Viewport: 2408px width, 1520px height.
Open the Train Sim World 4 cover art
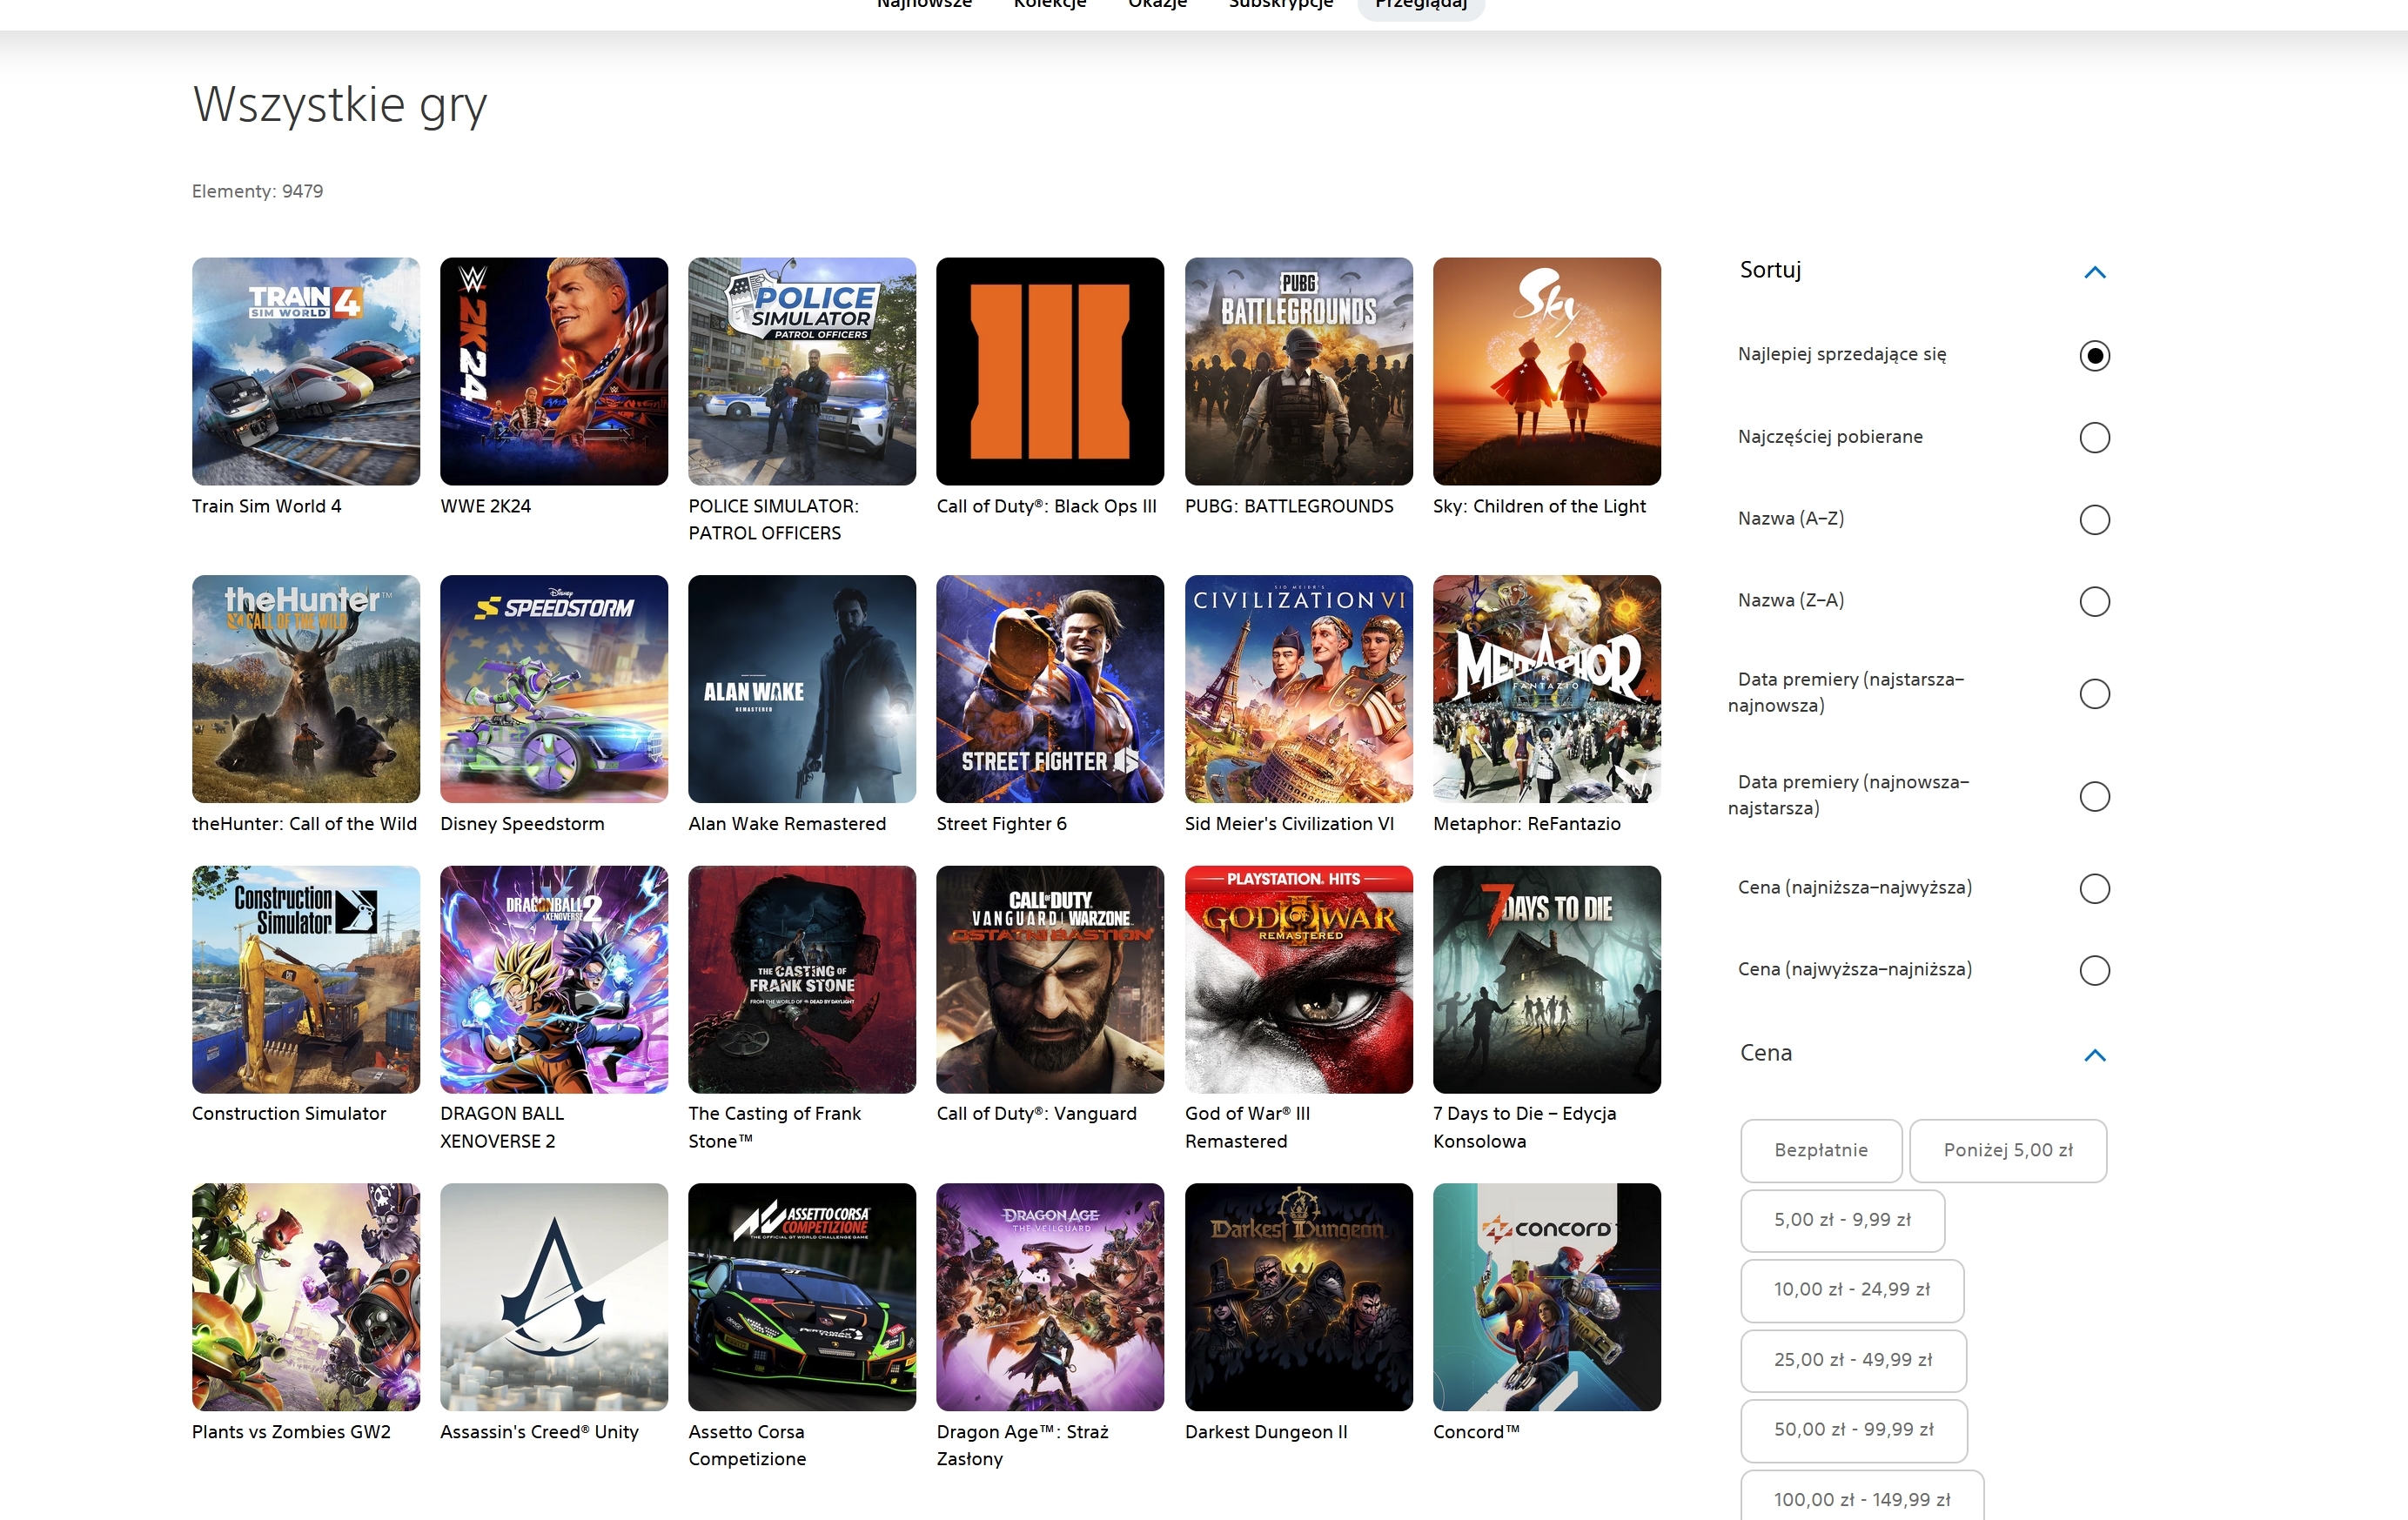coord(306,371)
